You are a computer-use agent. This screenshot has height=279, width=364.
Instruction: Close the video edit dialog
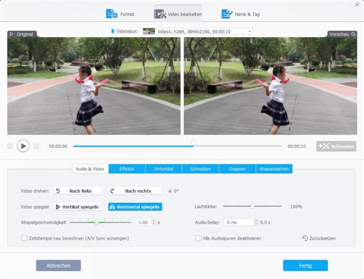point(357,4)
